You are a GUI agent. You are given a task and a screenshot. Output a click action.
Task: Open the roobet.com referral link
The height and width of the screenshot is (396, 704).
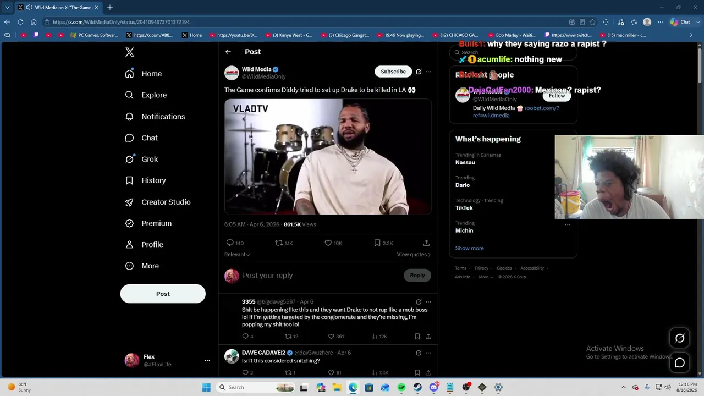[516, 112]
